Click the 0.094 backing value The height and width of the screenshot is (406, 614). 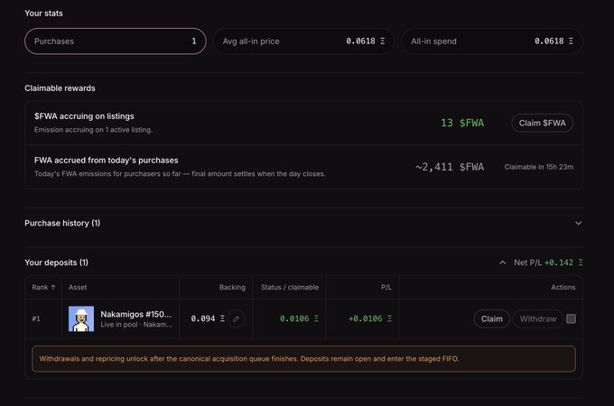coord(208,318)
